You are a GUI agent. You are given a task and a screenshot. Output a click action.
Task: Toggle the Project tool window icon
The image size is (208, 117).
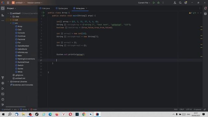(x=3, y=8)
